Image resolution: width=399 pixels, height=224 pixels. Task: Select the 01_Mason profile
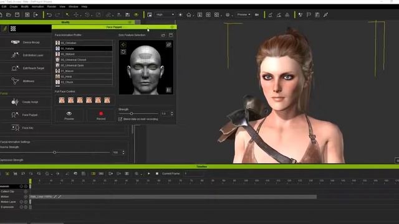84,71
